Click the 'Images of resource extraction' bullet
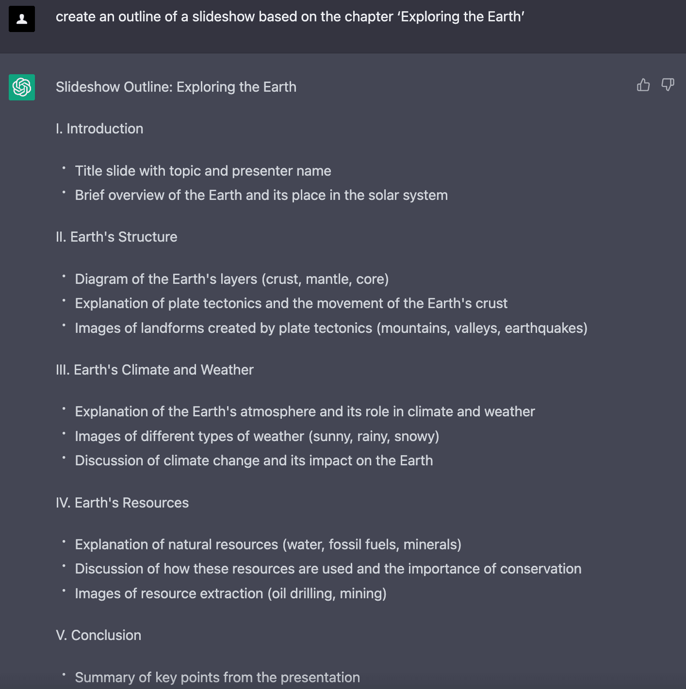This screenshot has width=686, height=689. [x=230, y=593]
